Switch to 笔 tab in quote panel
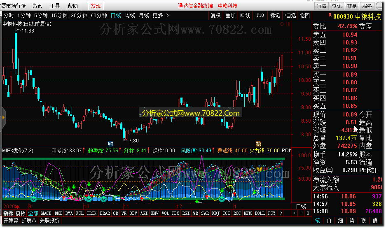 [x=318, y=221]
